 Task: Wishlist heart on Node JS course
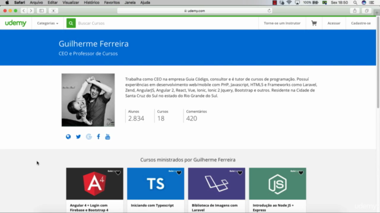(301, 173)
